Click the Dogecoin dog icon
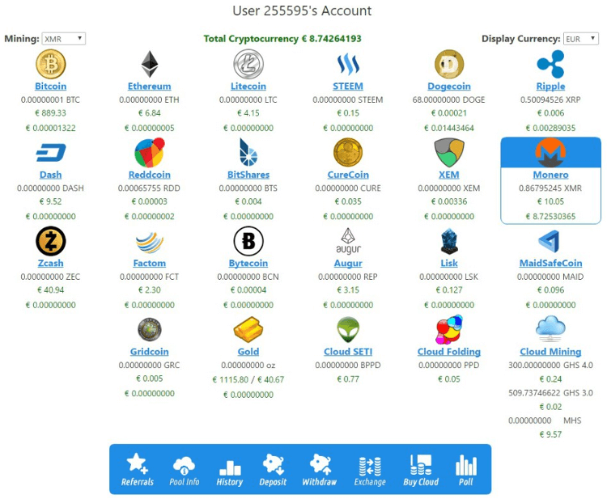 [449, 64]
